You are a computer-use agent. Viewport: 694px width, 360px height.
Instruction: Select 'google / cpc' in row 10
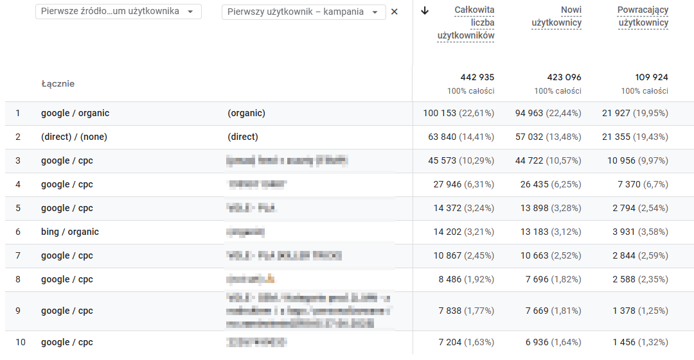[x=67, y=342]
